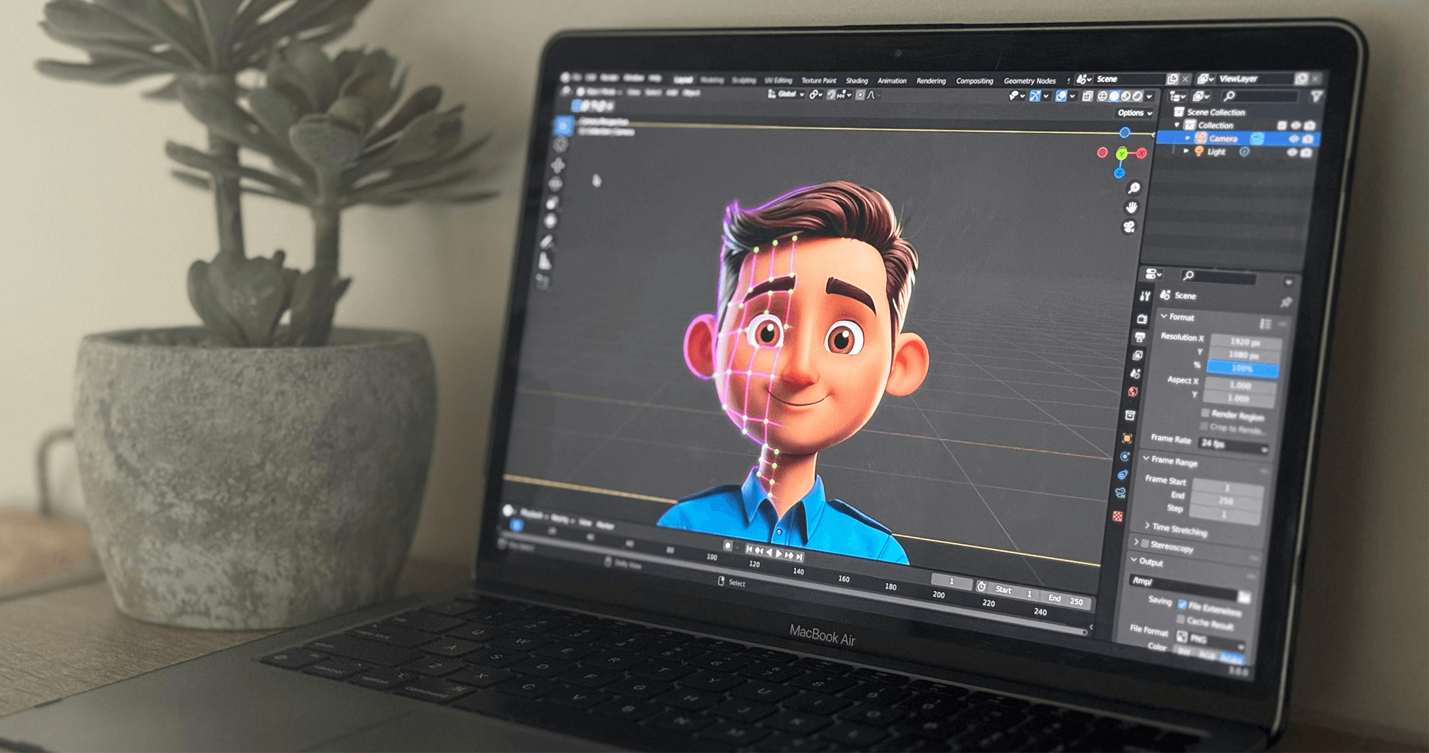The height and width of the screenshot is (753, 1429).
Task: Click the red X axis on the navigation gizmo
Action: pyautogui.click(x=1142, y=153)
